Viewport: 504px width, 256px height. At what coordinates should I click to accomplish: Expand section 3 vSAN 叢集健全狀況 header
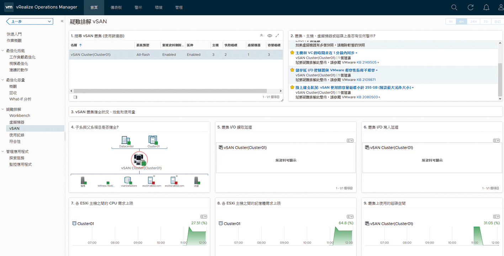point(285,112)
